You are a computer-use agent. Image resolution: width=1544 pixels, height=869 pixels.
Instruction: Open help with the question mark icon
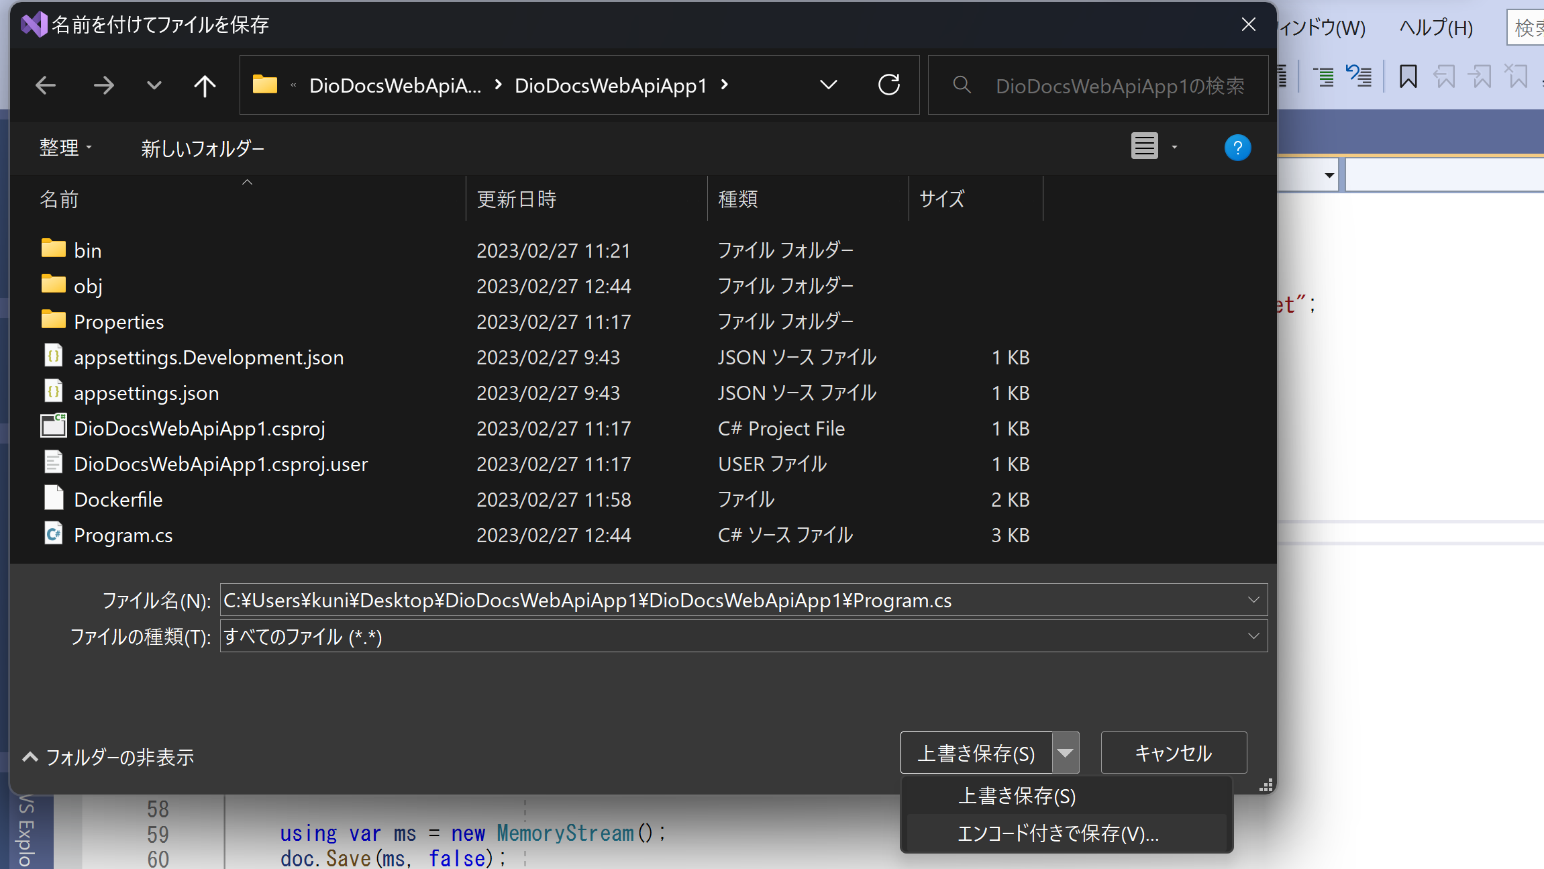pos(1237,148)
